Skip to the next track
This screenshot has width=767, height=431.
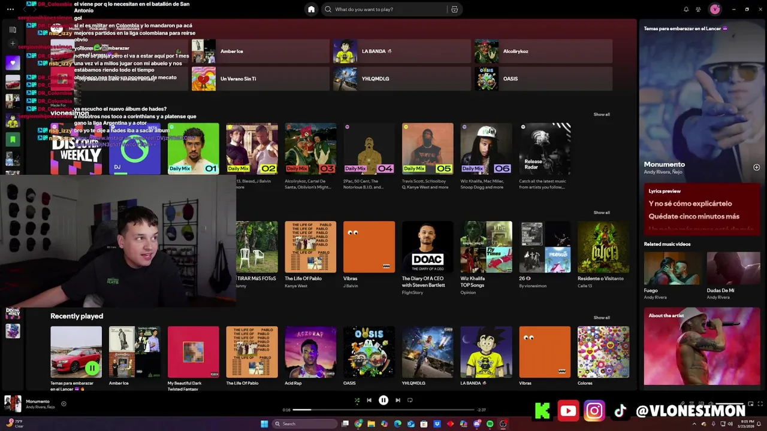398,400
